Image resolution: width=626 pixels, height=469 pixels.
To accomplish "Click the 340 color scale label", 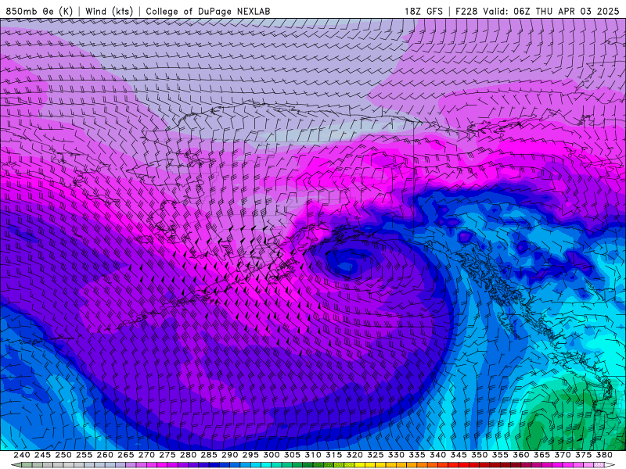I will pyautogui.click(x=437, y=455).
